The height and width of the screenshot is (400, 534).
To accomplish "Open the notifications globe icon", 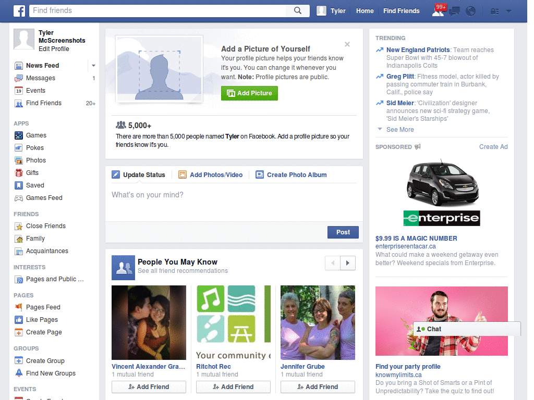I will pos(471,11).
